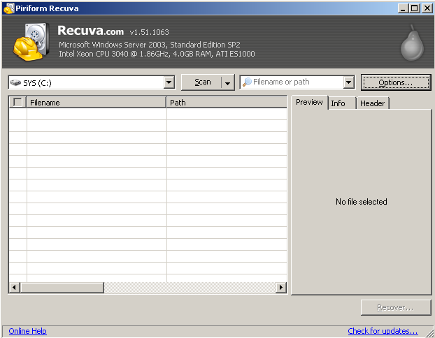435x338 pixels.
Task: Click the Piriform pear logo
Action: [411, 43]
